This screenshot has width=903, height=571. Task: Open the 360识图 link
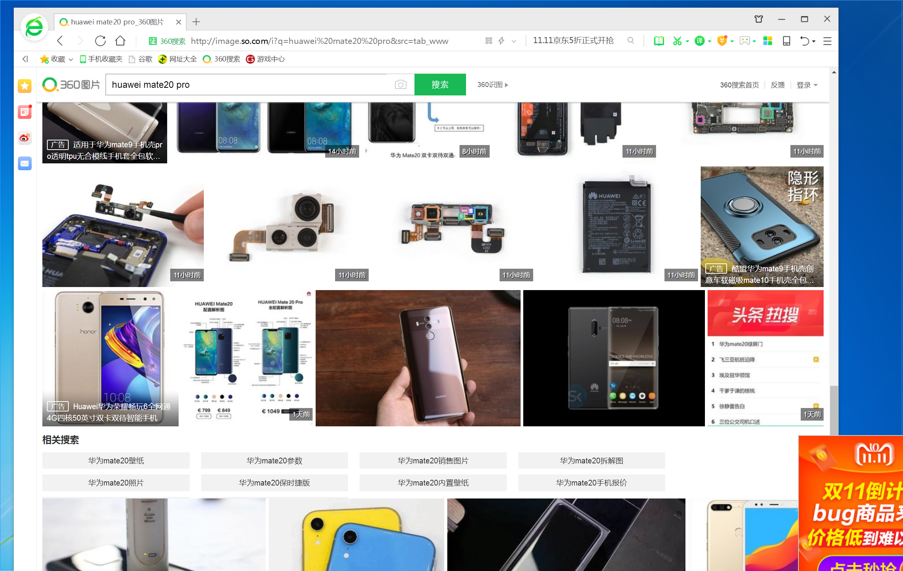492,85
